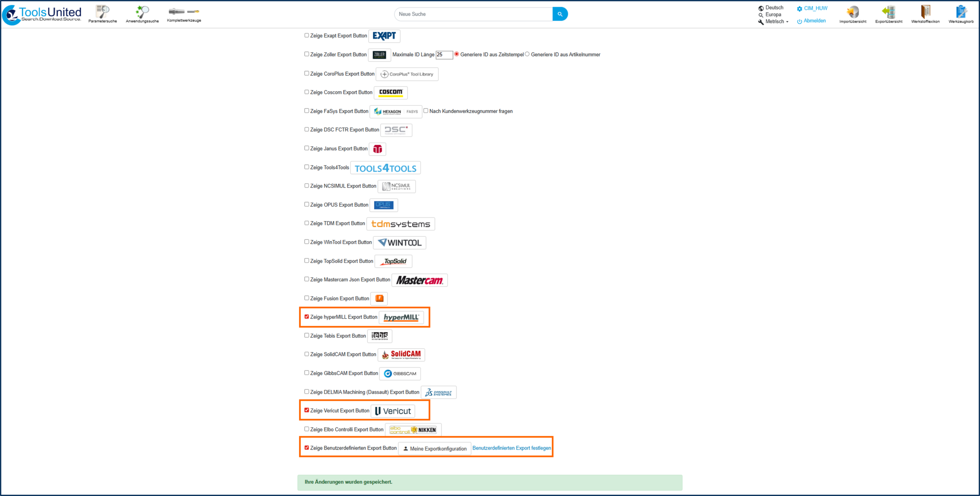Click the NCSIMUL logo button
The height and width of the screenshot is (496, 980).
point(397,187)
